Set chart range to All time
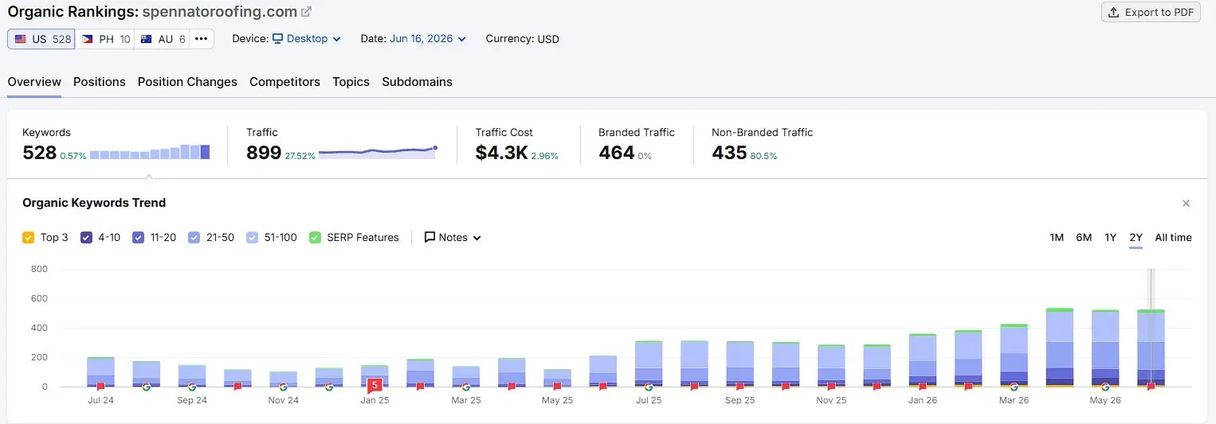Viewport: 1216px width, 424px height. 1173,237
